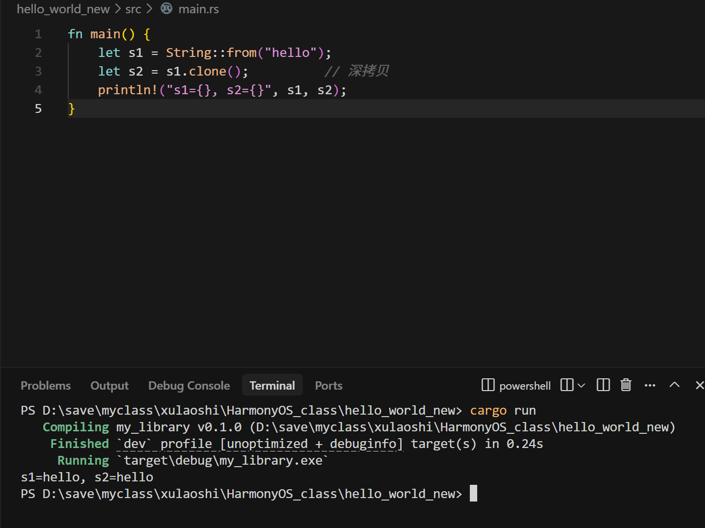Image resolution: width=705 pixels, height=528 pixels.
Task: Open the terminal panel's more actions ellipsis
Action: click(x=650, y=386)
